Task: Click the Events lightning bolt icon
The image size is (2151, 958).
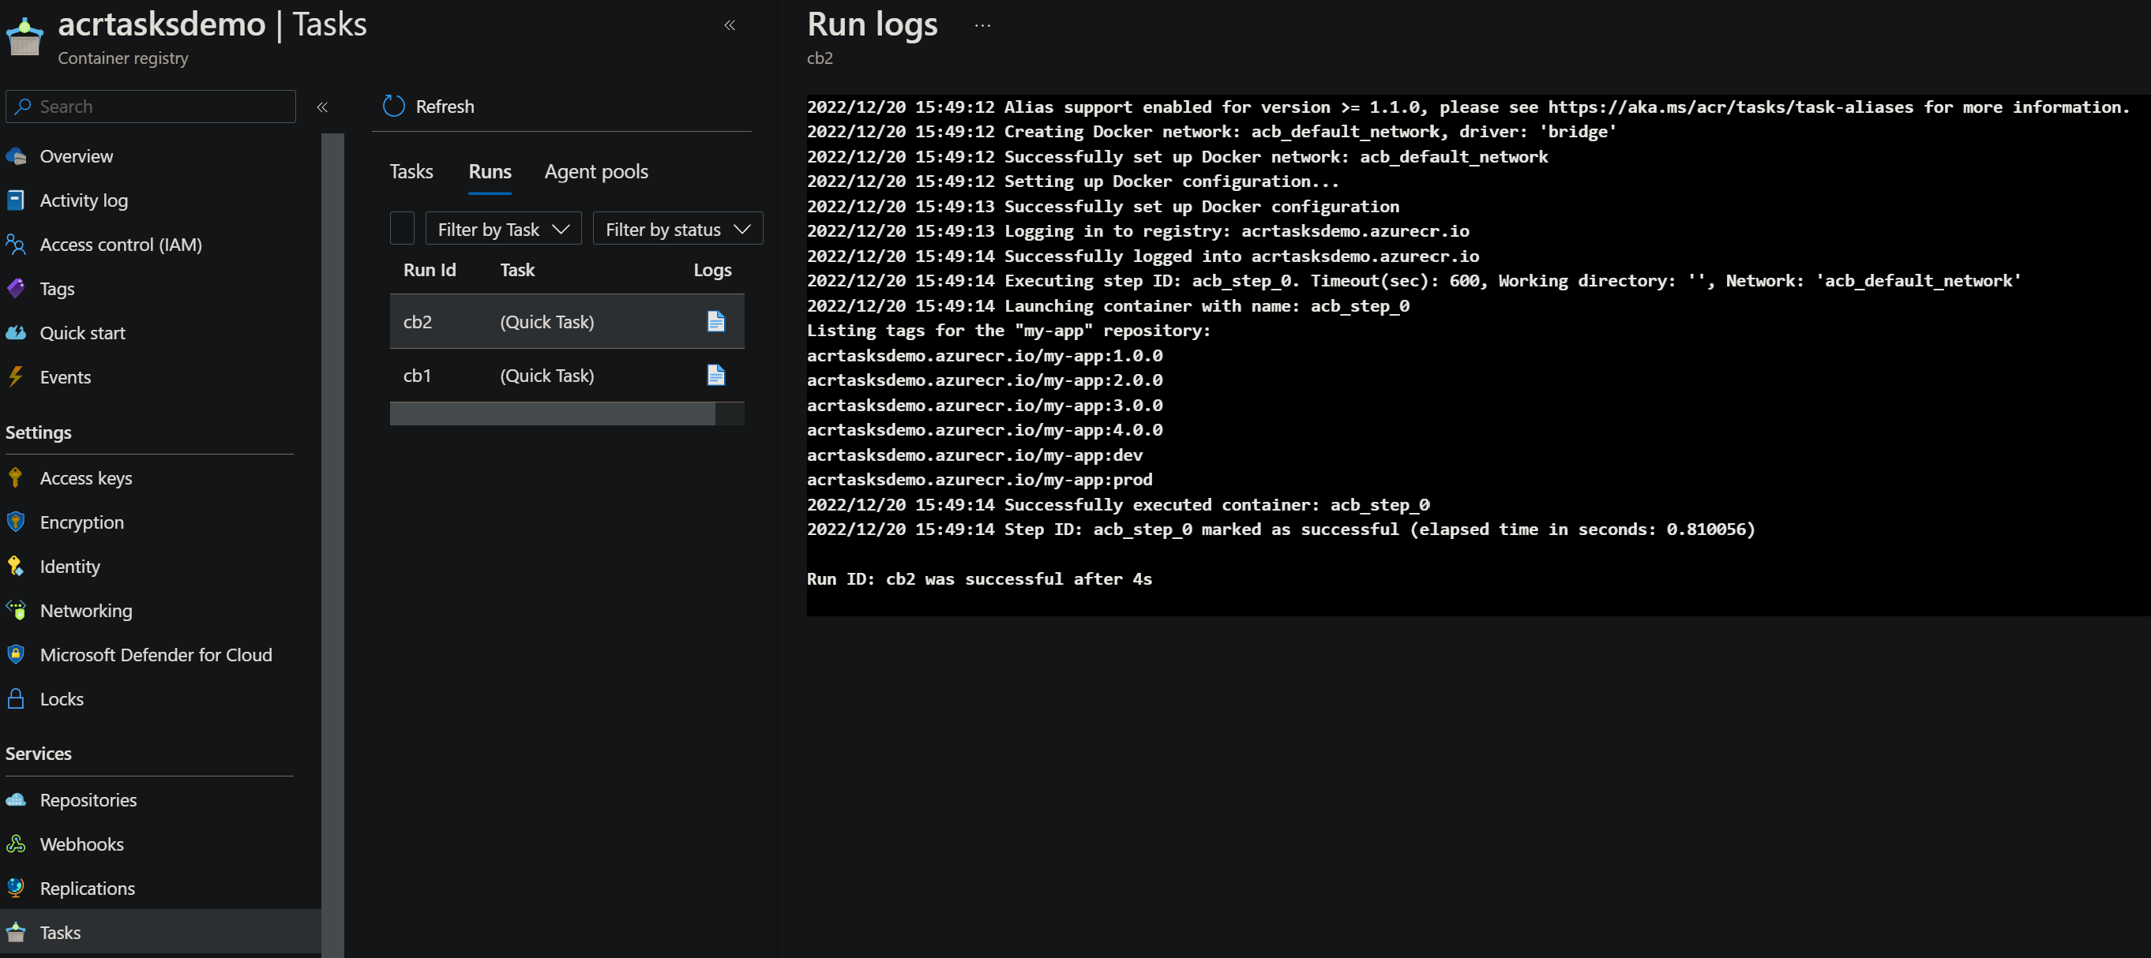Action: [16, 377]
